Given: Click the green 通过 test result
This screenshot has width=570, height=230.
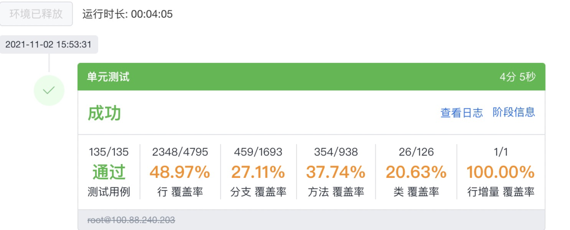Looking at the screenshot, I should tap(109, 172).
